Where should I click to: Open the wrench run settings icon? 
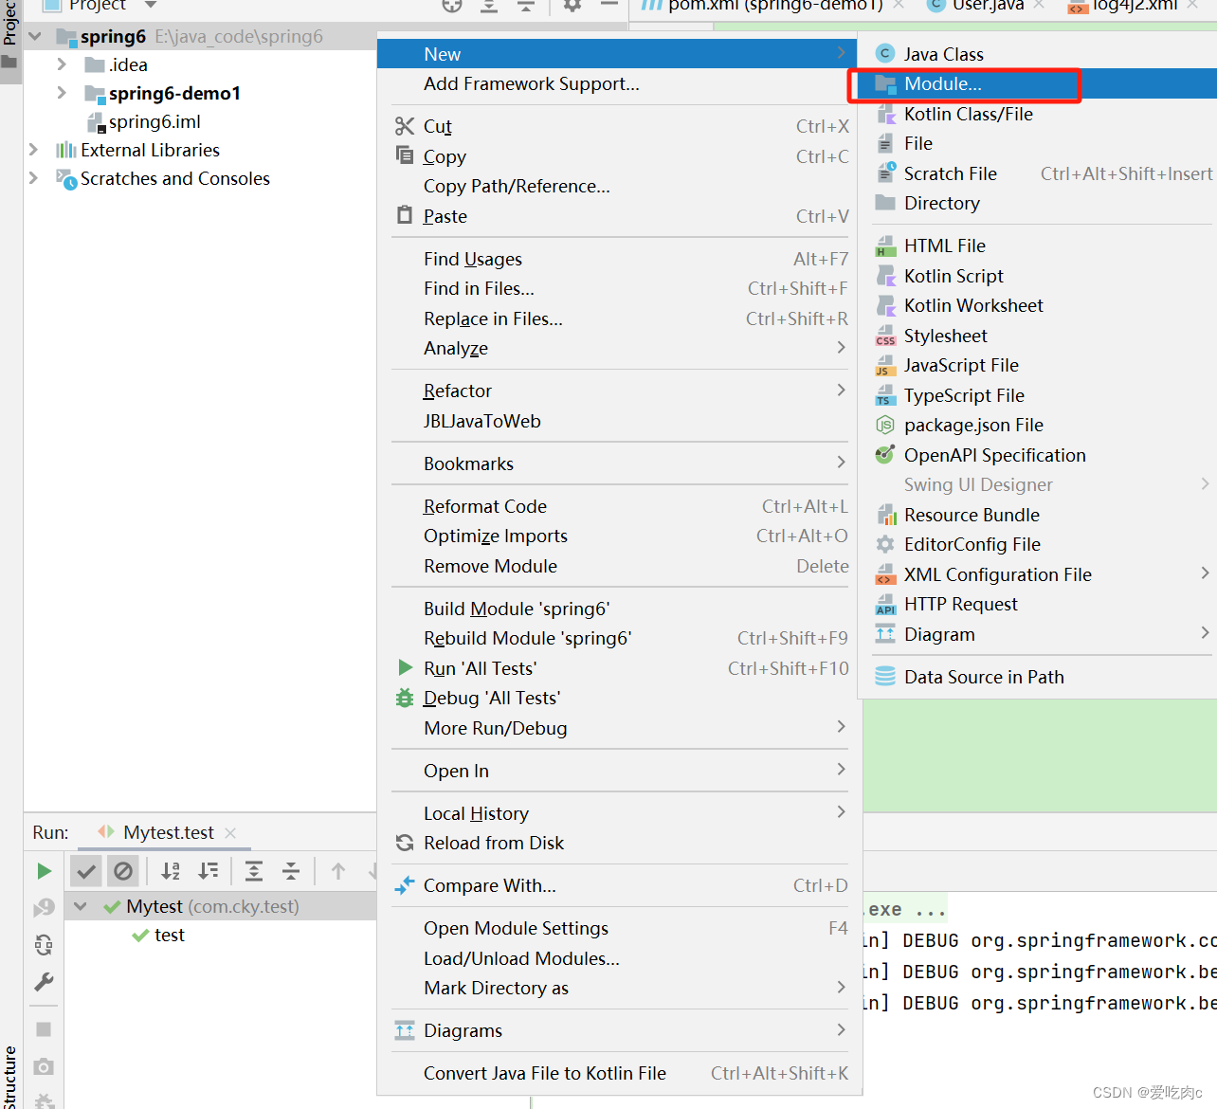(44, 982)
